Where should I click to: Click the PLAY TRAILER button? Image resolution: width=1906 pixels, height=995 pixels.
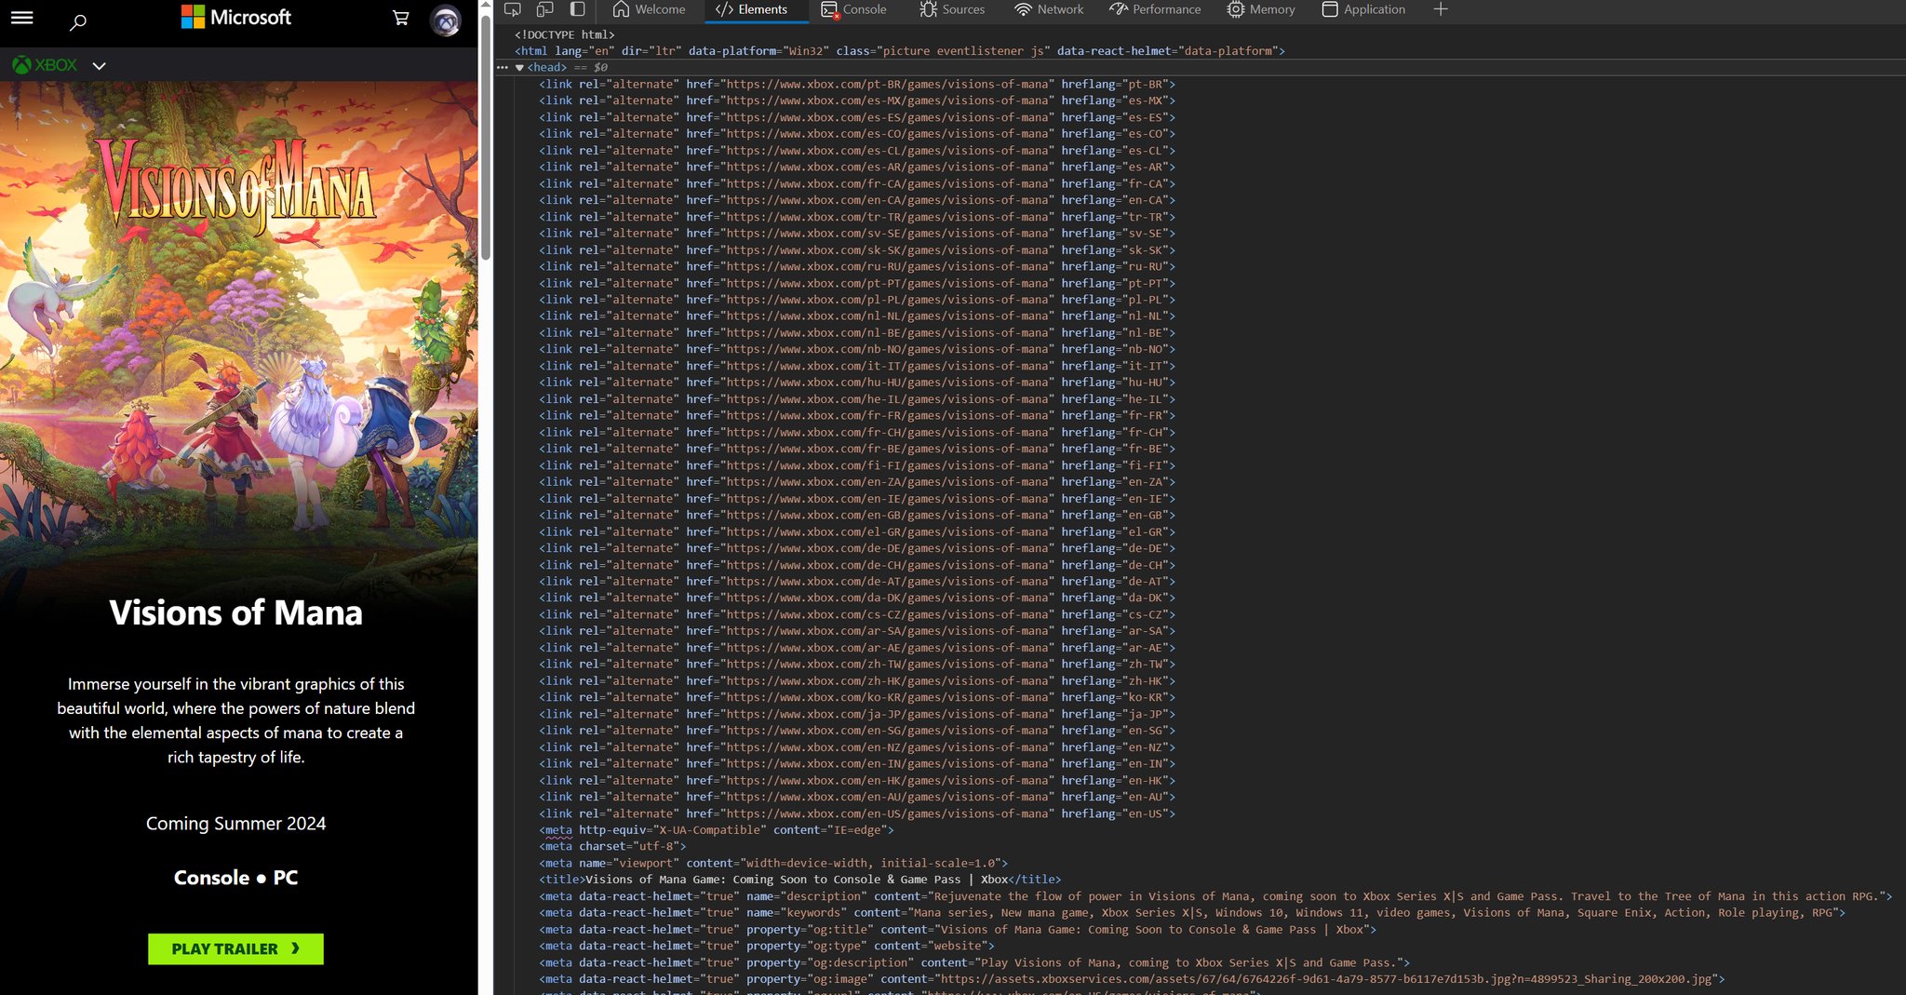click(235, 948)
